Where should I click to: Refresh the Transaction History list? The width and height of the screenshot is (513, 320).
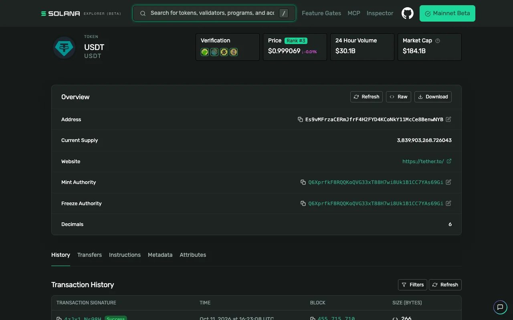pos(445,285)
